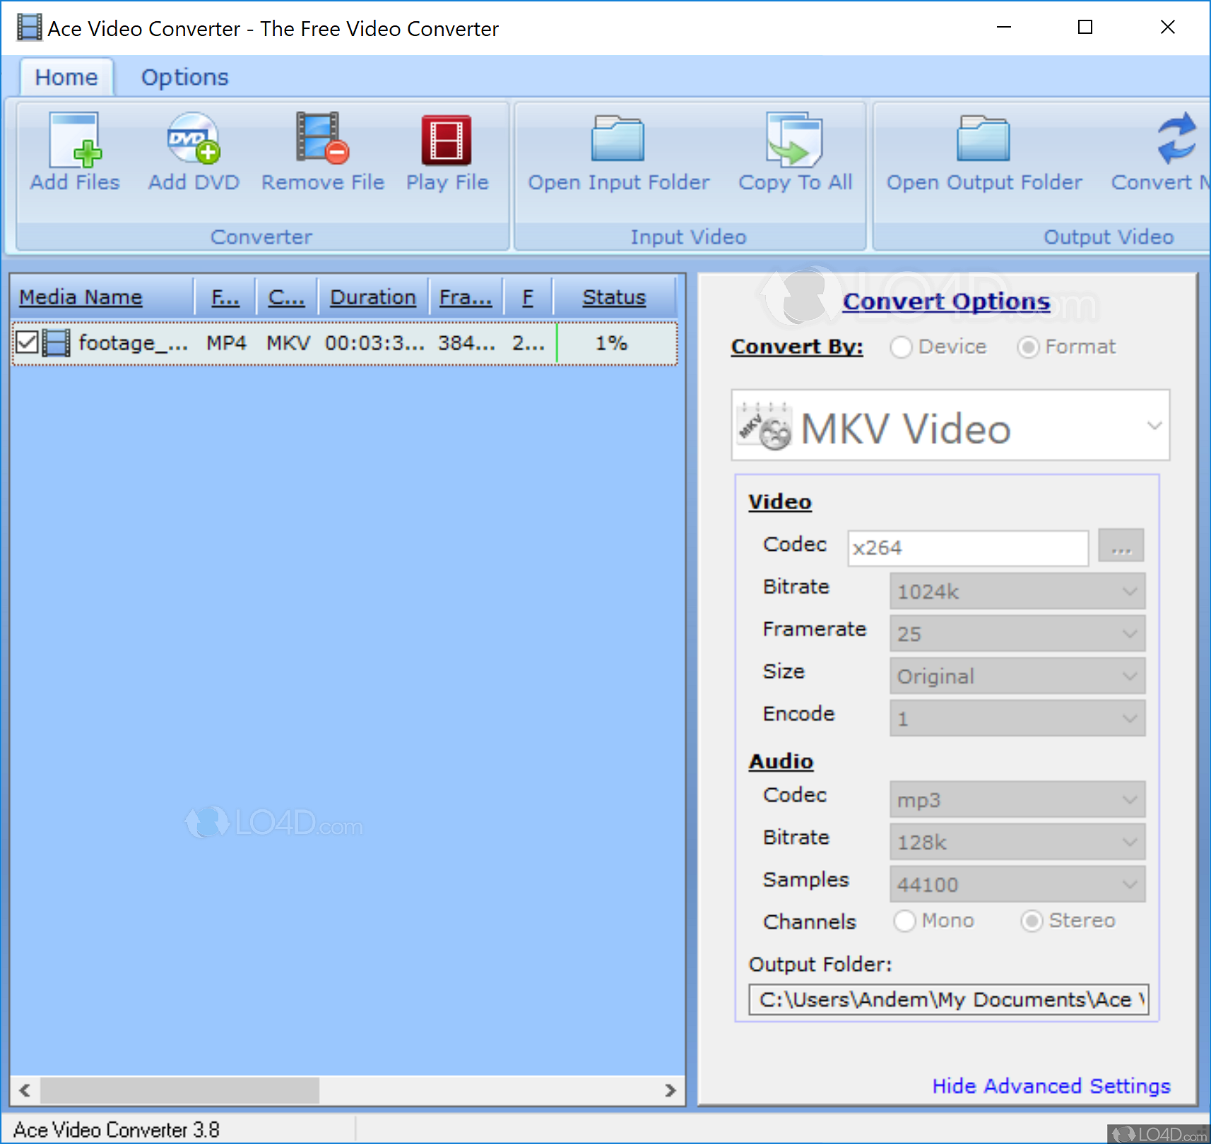Click the C... column header
Image resolution: width=1211 pixels, height=1144 pixels.
click(286, 297)
